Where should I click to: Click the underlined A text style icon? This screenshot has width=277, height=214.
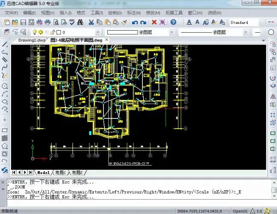[189, 22]
